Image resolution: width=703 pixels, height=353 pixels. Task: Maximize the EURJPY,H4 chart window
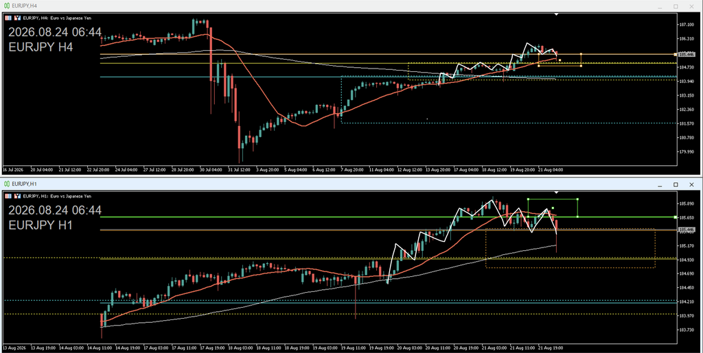676,6
